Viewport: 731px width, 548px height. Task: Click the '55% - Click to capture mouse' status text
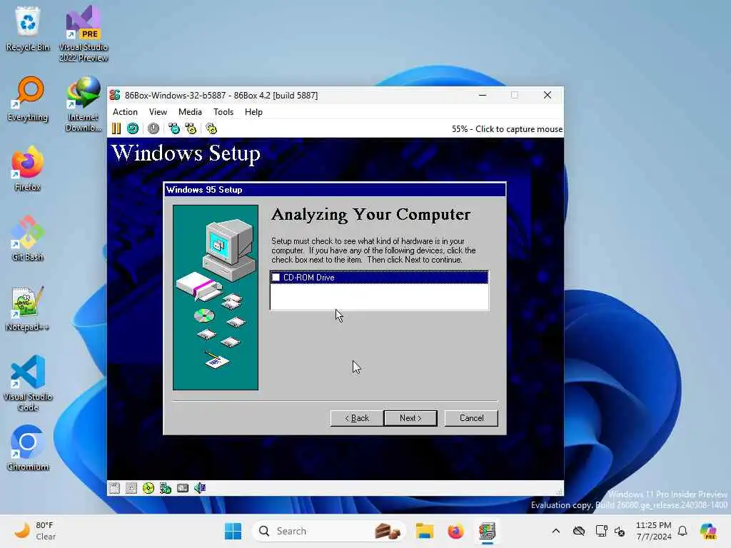tap(507, 129)
